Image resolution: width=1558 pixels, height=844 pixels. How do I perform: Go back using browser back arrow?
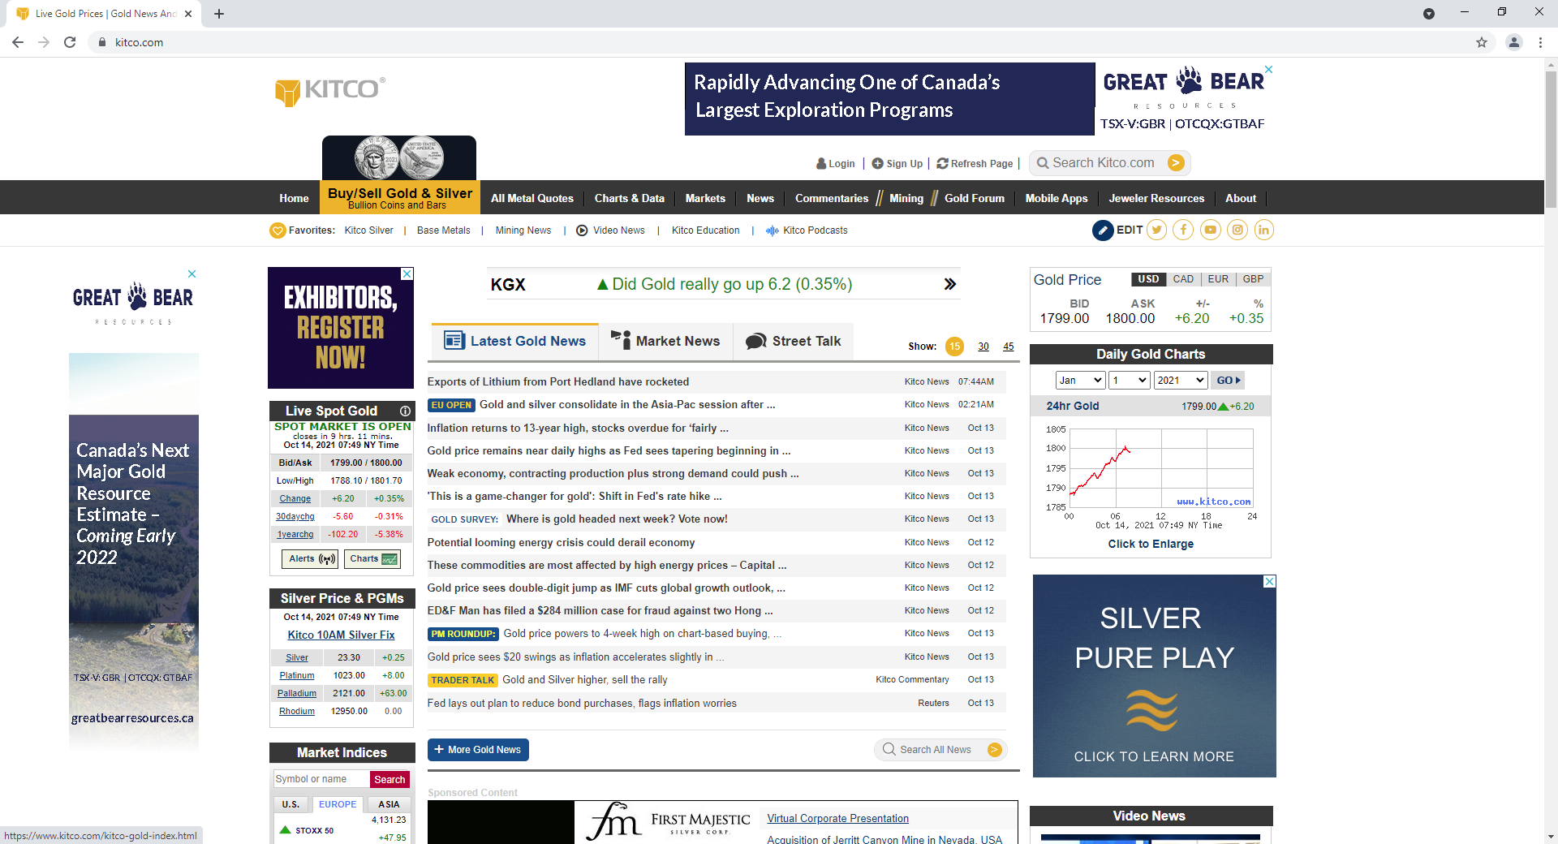[18, 42]
